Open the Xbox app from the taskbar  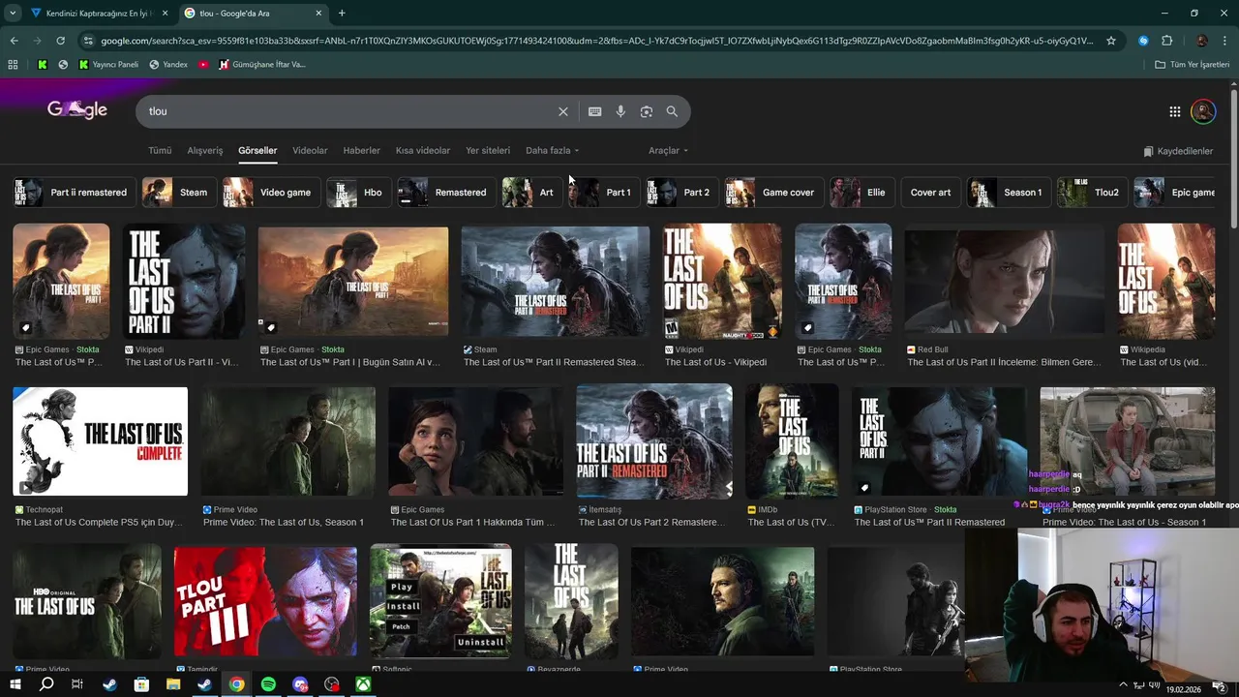coord(363,684)
